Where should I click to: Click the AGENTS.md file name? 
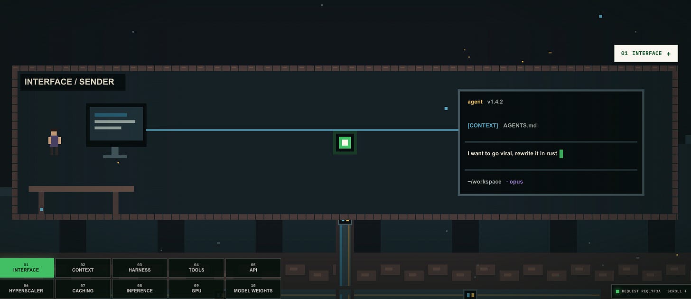coord(520,126)
